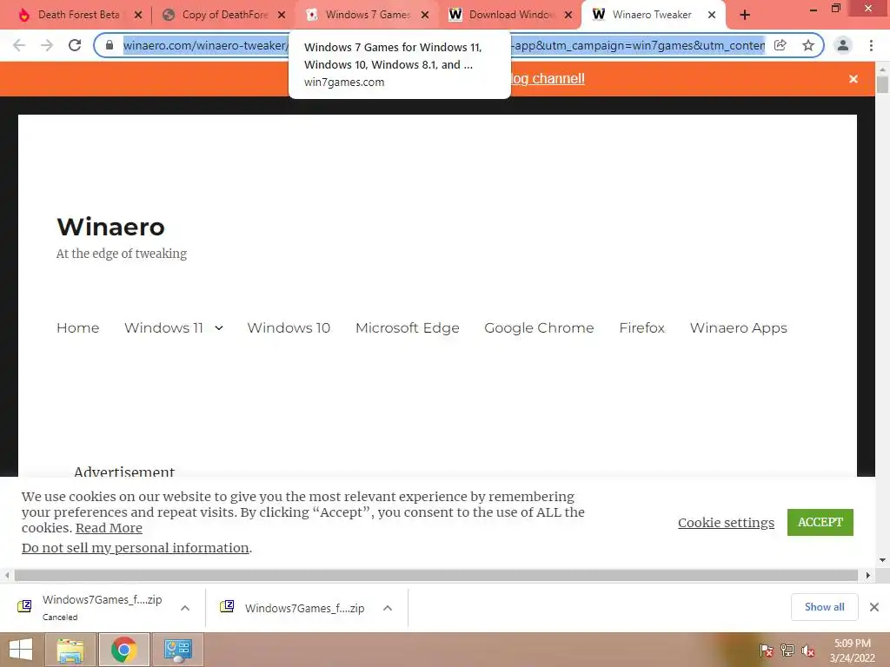The width and height of the screenshot is (890, 667).
Task: Click the Read More cookie link
Action: pyautogui.click(x=109, y=528)
